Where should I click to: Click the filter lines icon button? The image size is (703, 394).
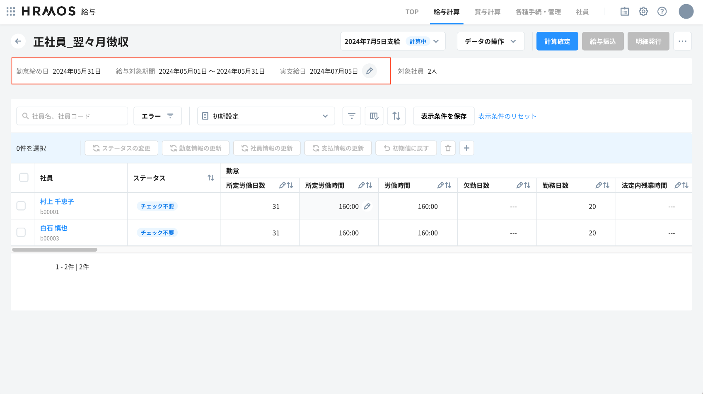[352, 116]
